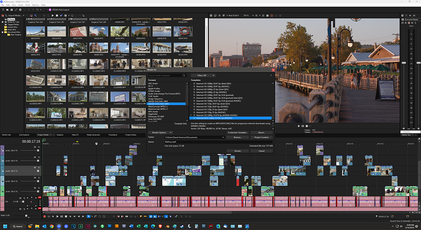Open the Options menu

point(35,5)
